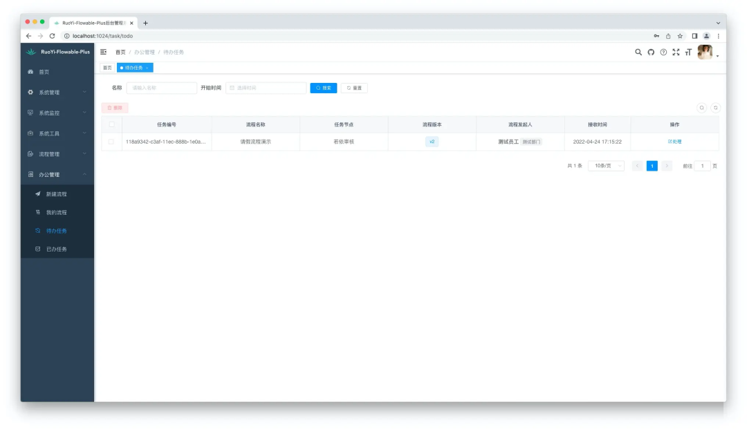This screenshot has width=747, height=429.
Task: Open the header search magnifier icon
Action: (x=638, y=52)
